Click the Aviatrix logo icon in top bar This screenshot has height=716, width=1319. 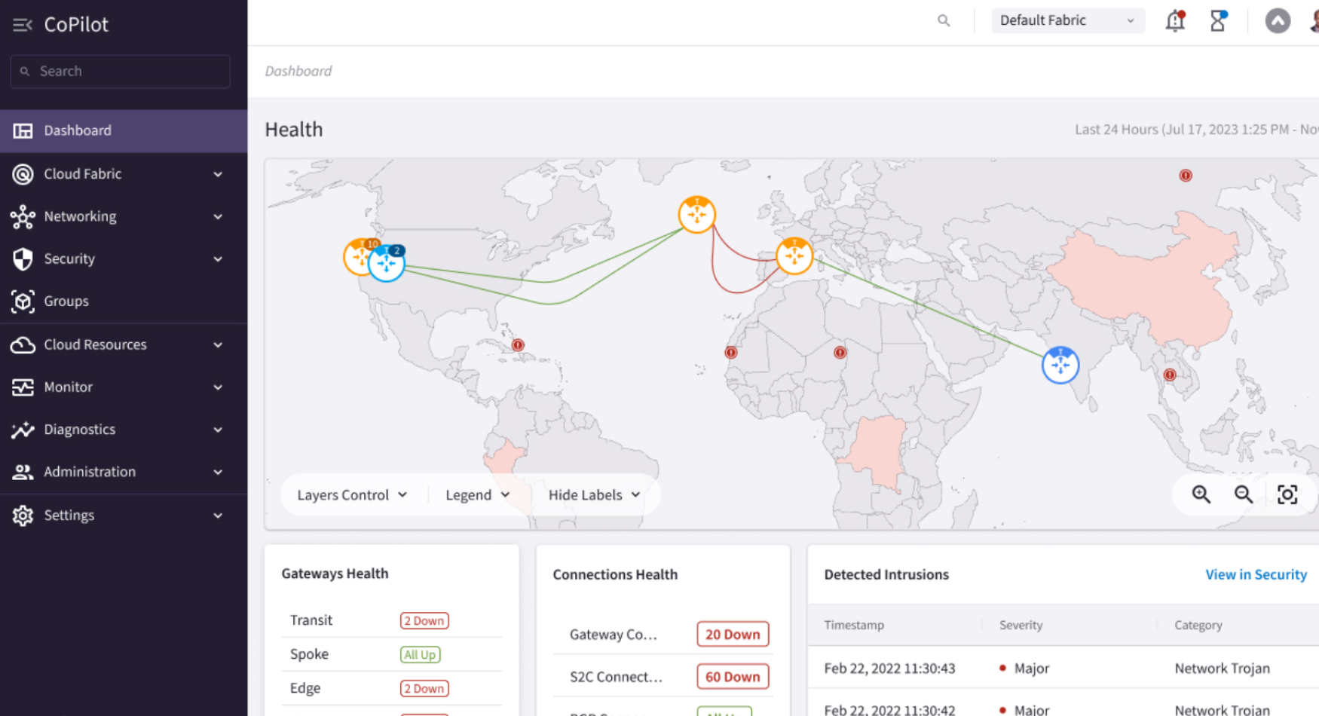1277,21
